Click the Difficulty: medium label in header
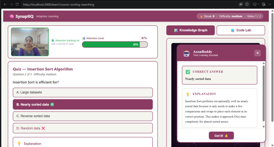The width and height of the screenshot is (274, 147). click(231, 16)
